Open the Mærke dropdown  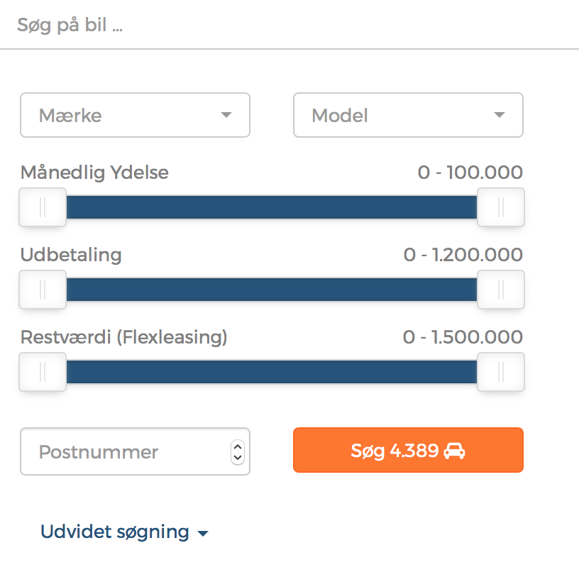pyautogui.click(x=135, y=115)
